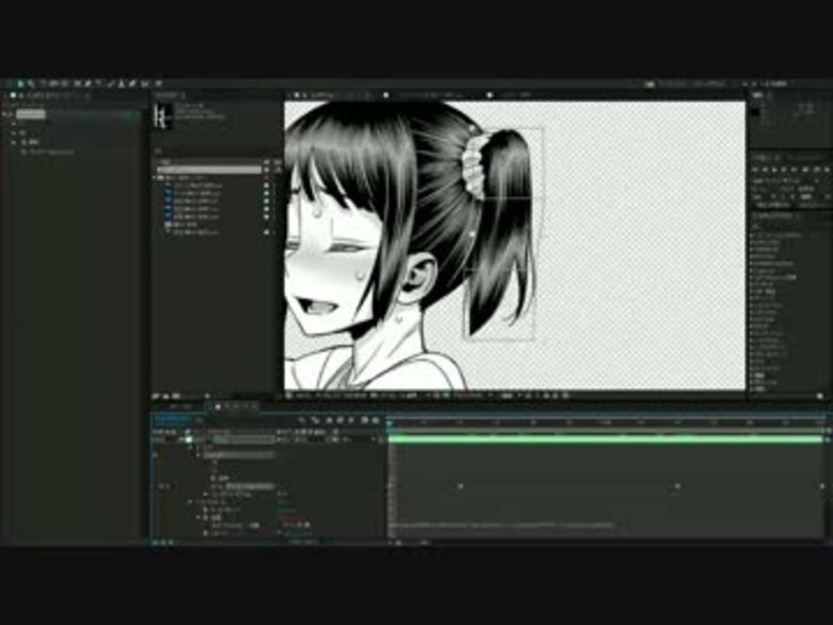The height and width of the screenshot is (625, 833).
Task: Click first keyframe diamond on timeline track
Action: click(x=460, y=486)
